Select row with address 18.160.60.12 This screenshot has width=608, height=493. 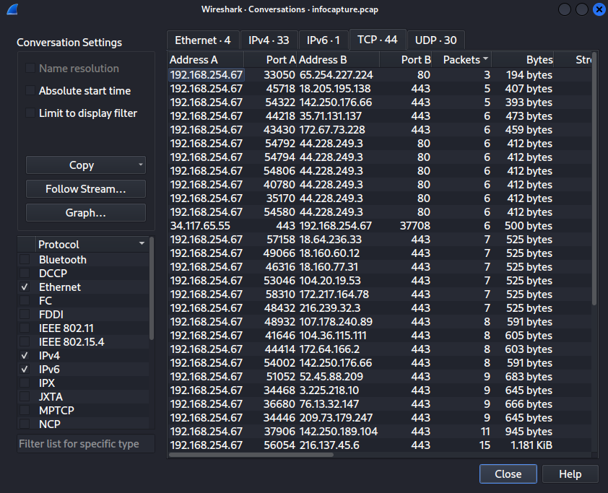point(380,253)
